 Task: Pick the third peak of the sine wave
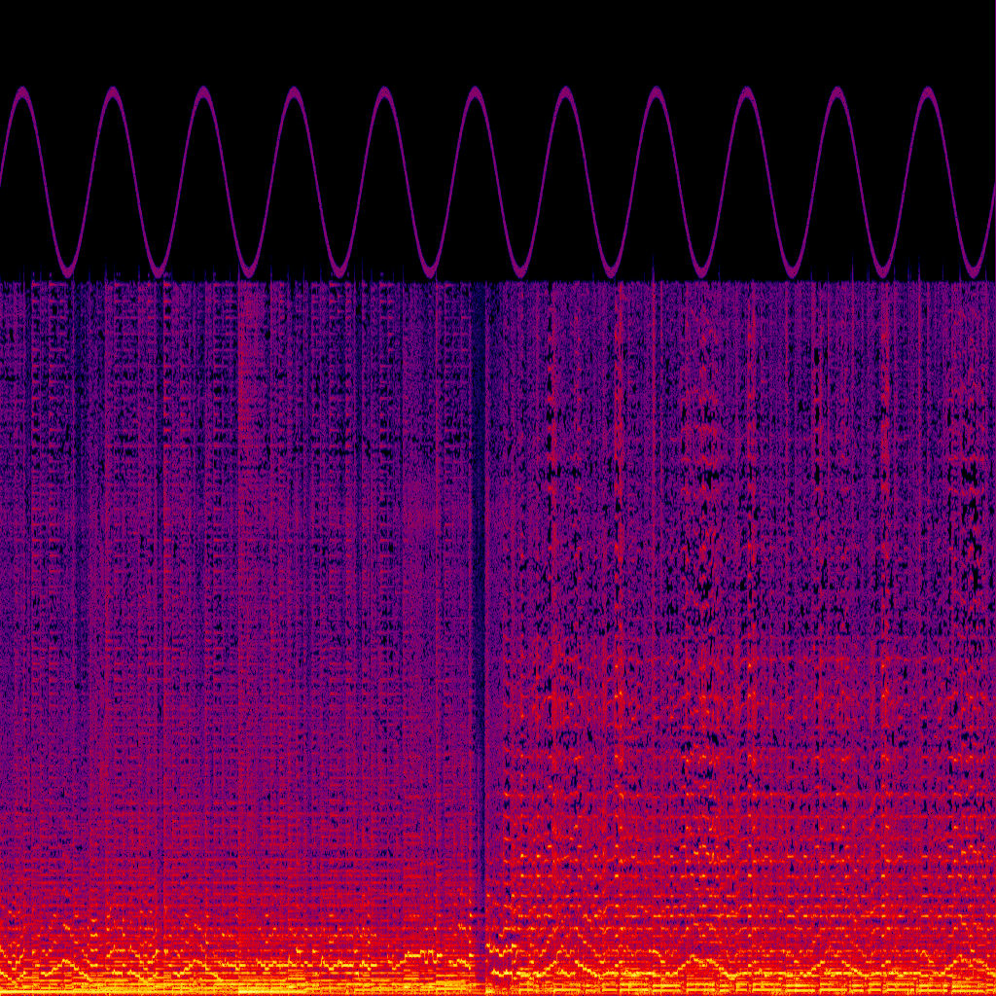tap(203, 92)
